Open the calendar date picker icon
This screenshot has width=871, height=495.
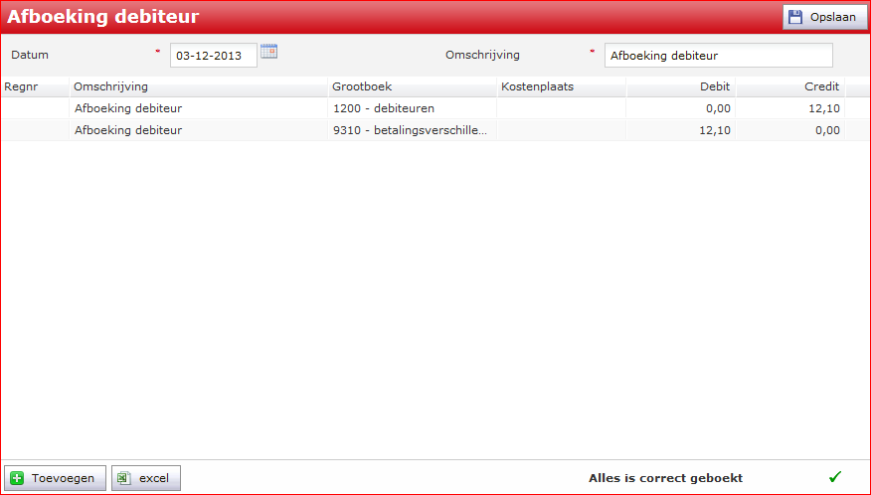click(268, 52)
